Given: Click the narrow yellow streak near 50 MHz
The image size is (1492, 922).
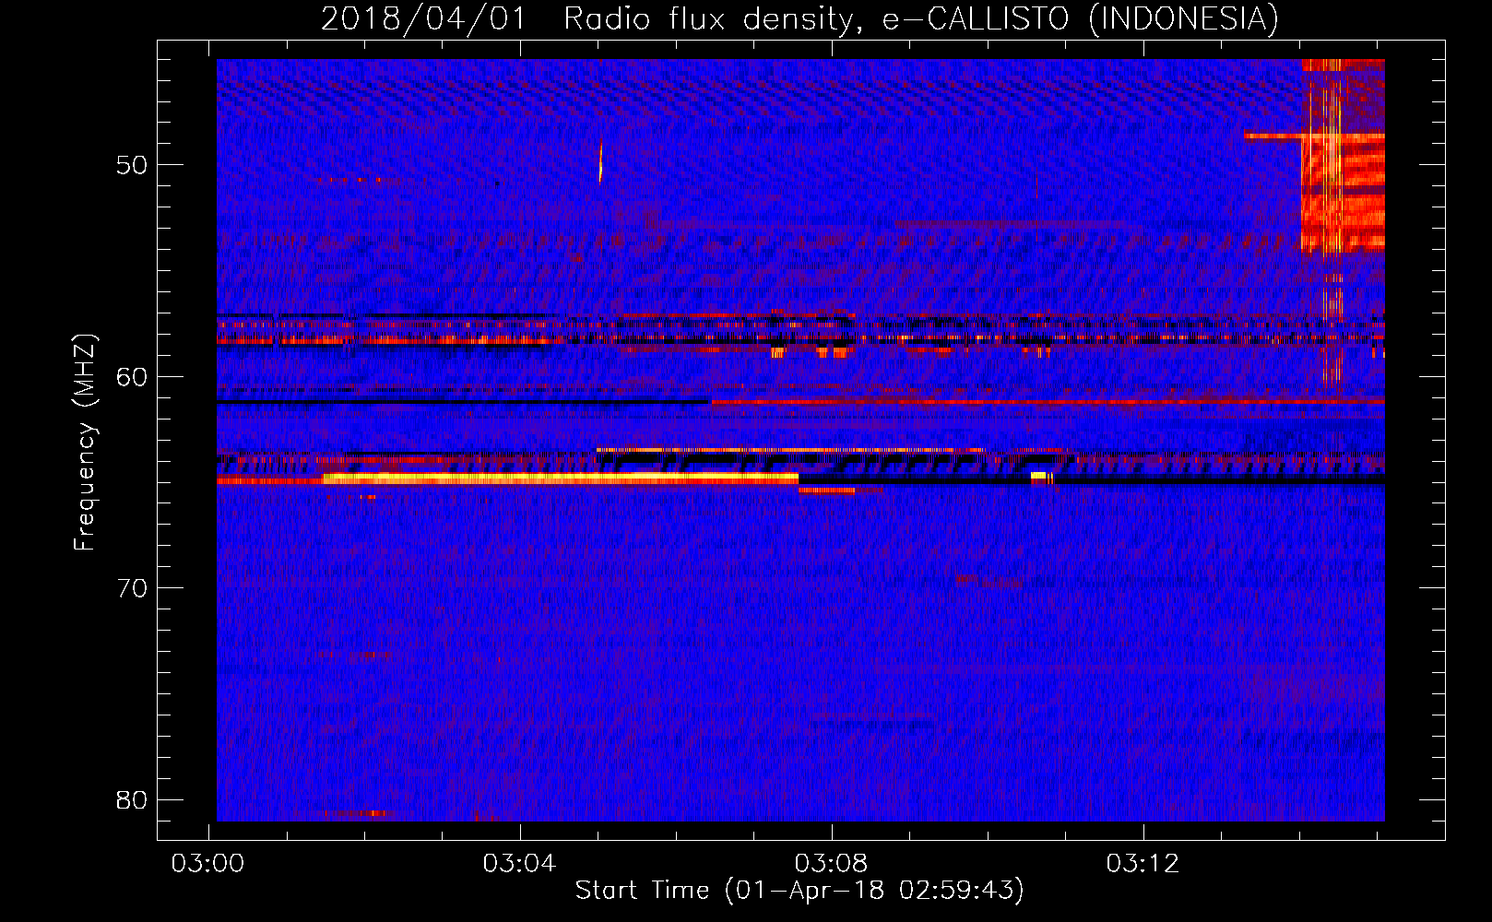Looking at the screenshot, I should point(600,161).
